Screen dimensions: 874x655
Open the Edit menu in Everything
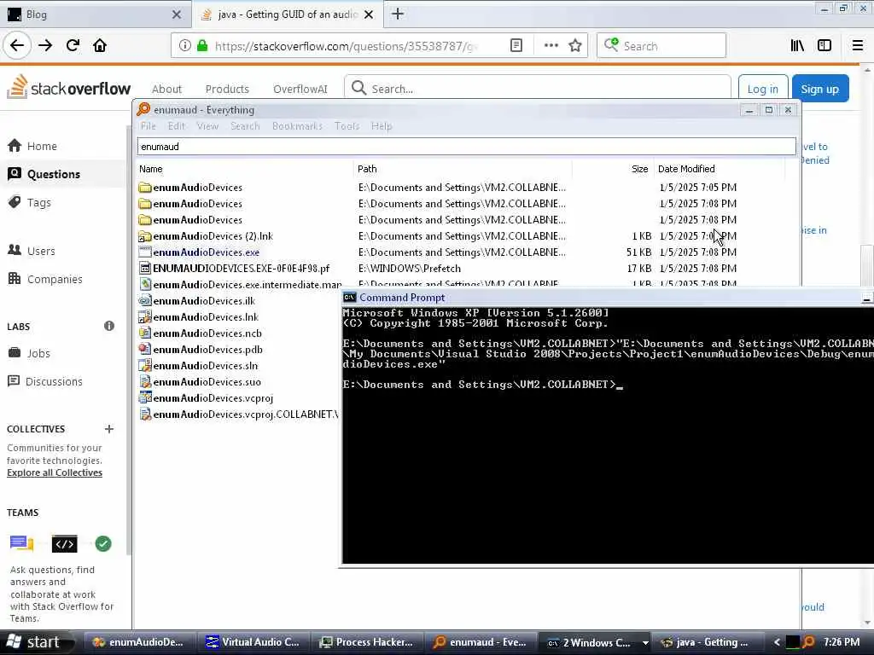pos(176,126)
